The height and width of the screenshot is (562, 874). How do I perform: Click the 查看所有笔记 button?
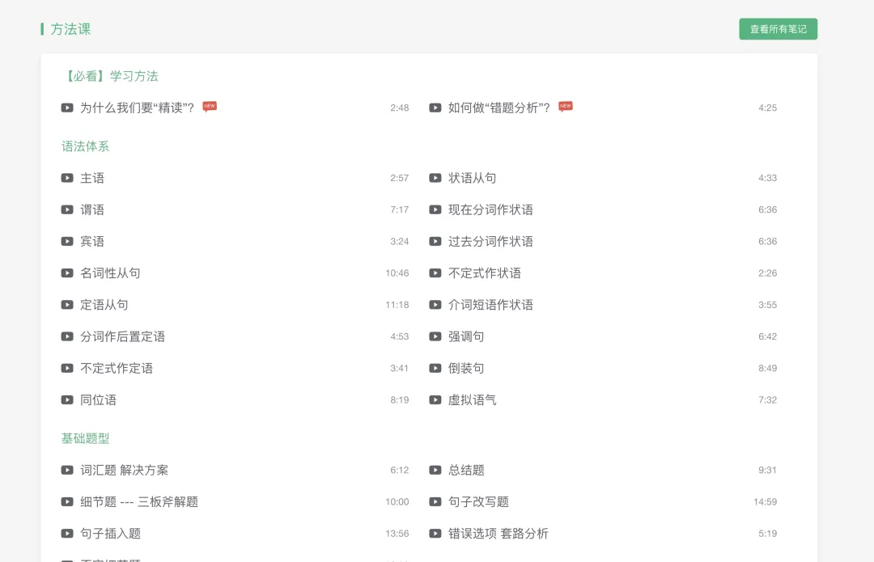(779, 29)
